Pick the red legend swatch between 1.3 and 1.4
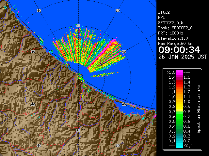 (x=180, y=82)
